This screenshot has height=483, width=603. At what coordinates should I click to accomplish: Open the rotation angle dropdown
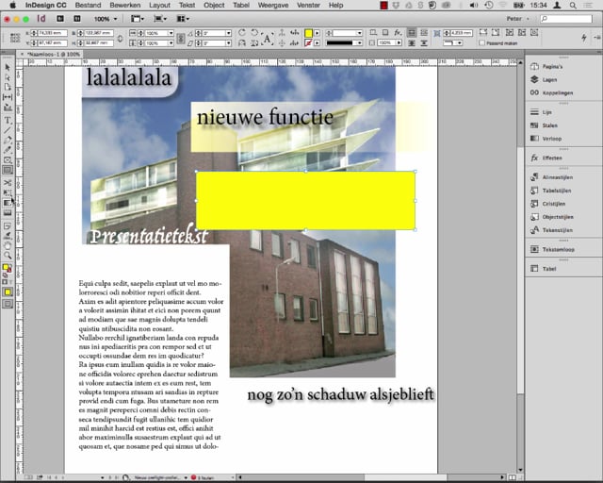(x=228, y=33)
